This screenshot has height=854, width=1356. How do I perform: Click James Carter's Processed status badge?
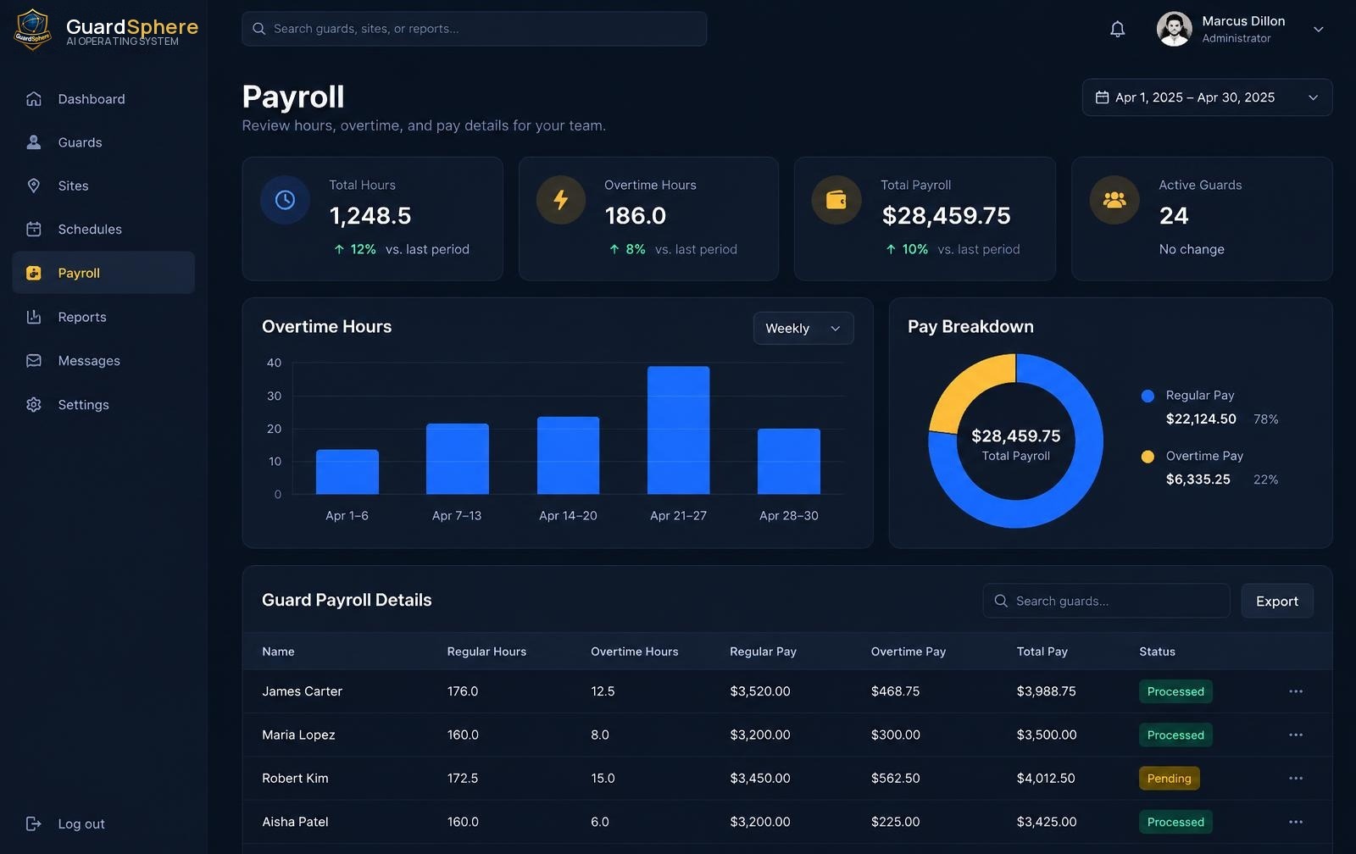(x=1175, y=691)
